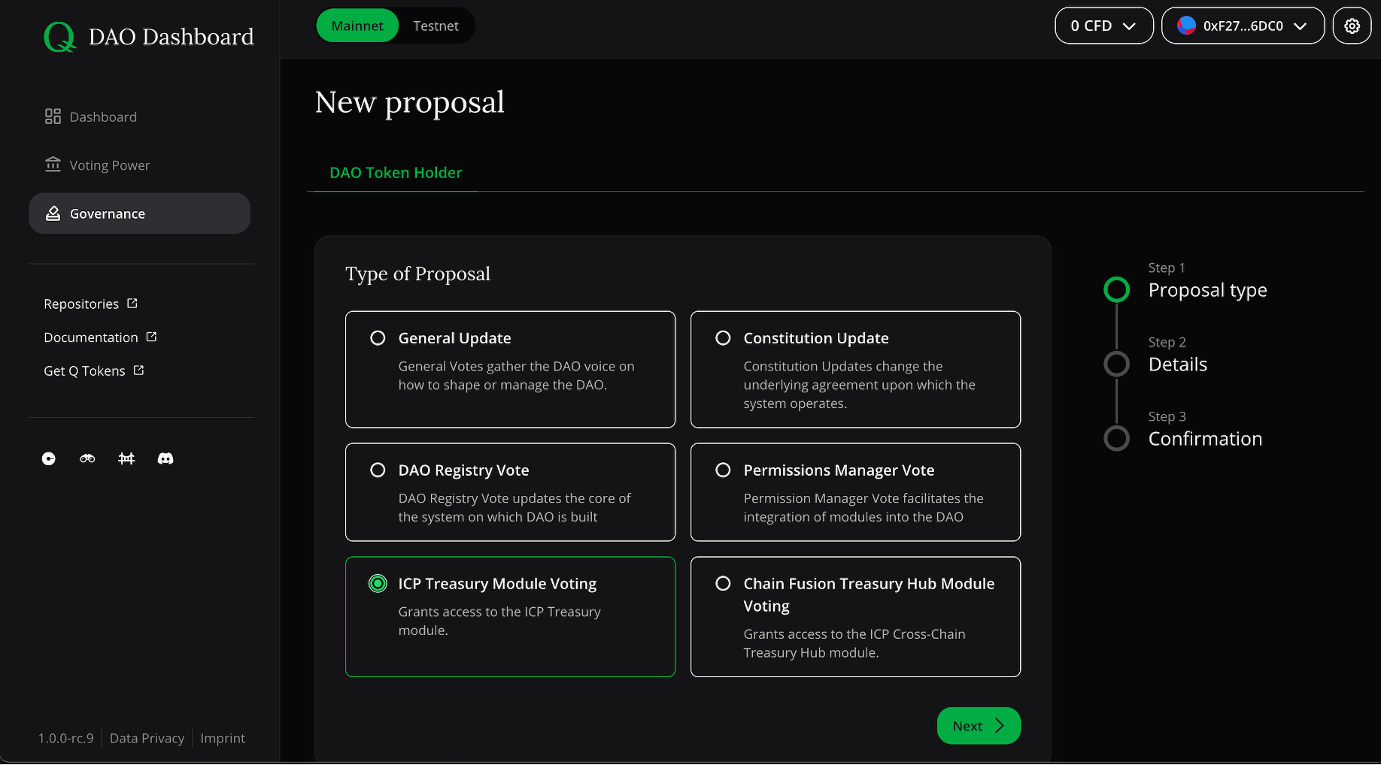Open the 0xF27...6DC0 wallet dropdown
This screenshot has height=765, width=1381.
tap(1243, 25)
